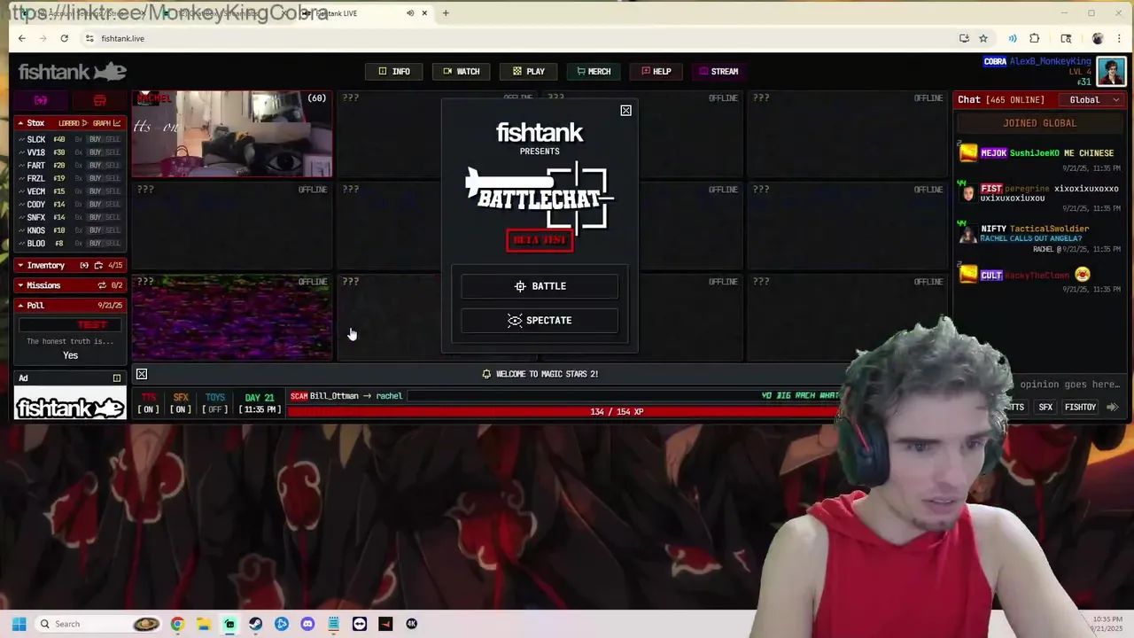Open the glitchy purple offline camera feed
1134x638 pixels.
[232, 317]
